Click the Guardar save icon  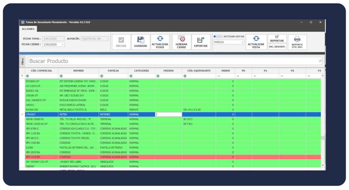[140, 40]
